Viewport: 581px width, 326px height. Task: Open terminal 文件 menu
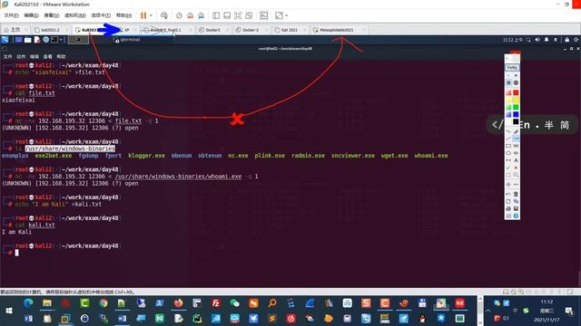pyautogui.click(x=7, y=56)
